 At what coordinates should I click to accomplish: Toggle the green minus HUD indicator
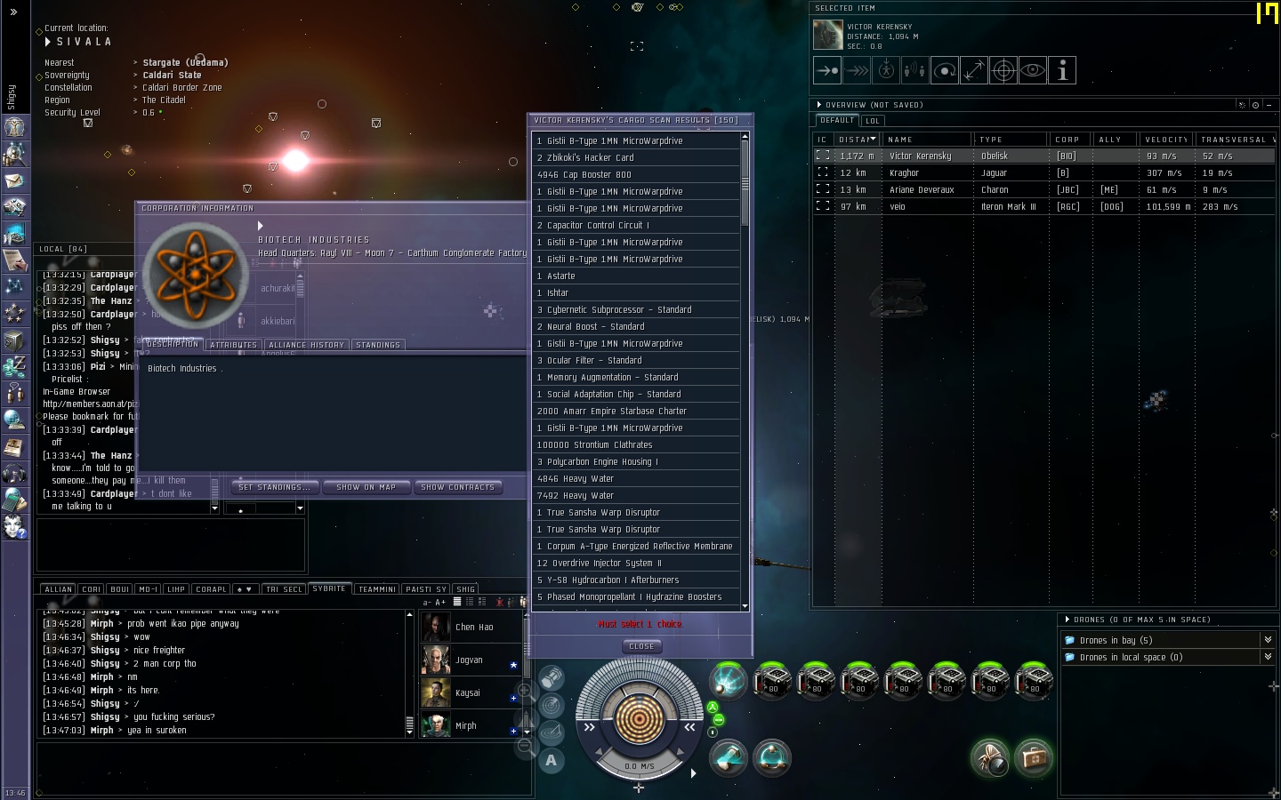click(719, 720)
